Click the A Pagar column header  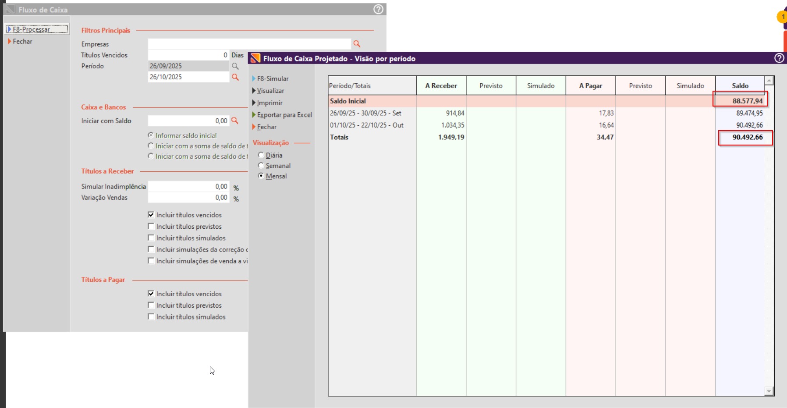pos(591,86)
